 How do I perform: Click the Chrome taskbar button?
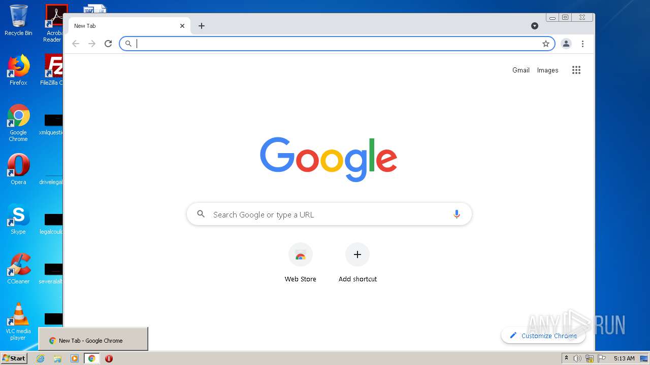click(x=92, y=358)
